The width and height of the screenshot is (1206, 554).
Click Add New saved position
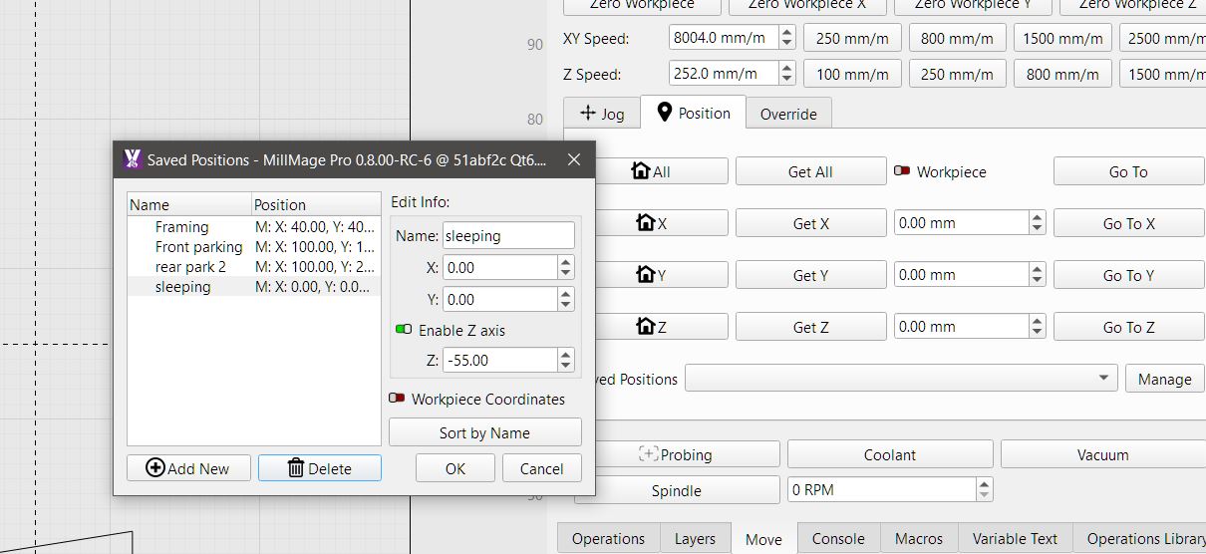pyautogui.click(x=188, y=468)
